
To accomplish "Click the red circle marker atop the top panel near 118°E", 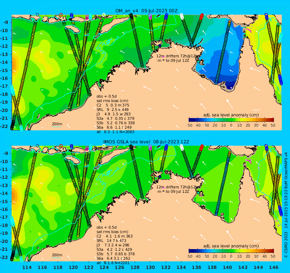I will pos(61,15).
